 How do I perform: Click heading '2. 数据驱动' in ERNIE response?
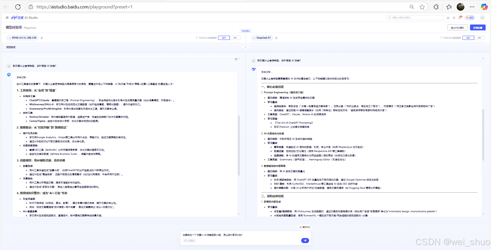(x=42, y=127)
